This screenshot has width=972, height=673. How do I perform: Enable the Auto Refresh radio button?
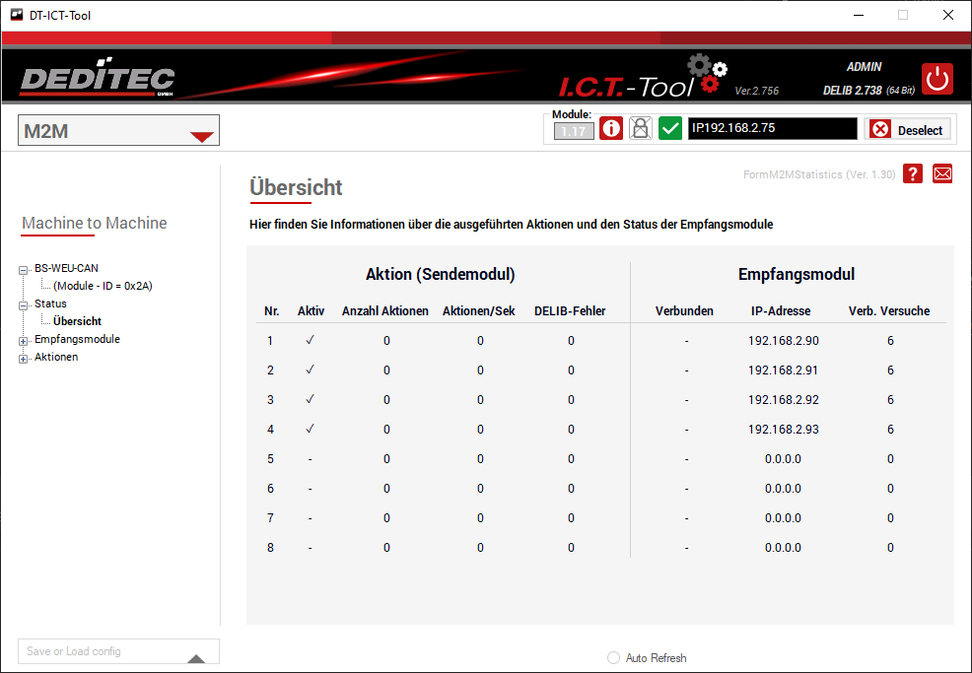click(x=613, y=658)
